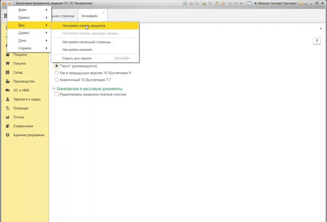Expand the Правка submenu arrow

tap(47, 18)
